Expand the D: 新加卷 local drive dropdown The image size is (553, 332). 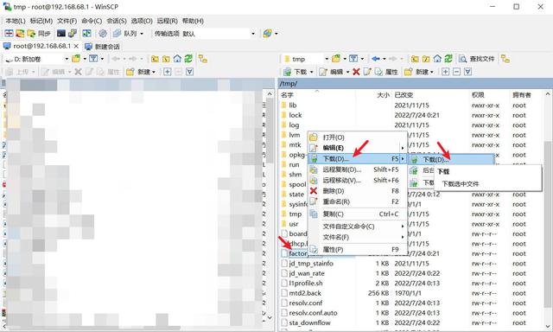coord(67,59)
